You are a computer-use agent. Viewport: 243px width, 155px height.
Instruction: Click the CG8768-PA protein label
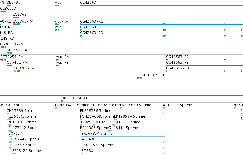[24, 68]
